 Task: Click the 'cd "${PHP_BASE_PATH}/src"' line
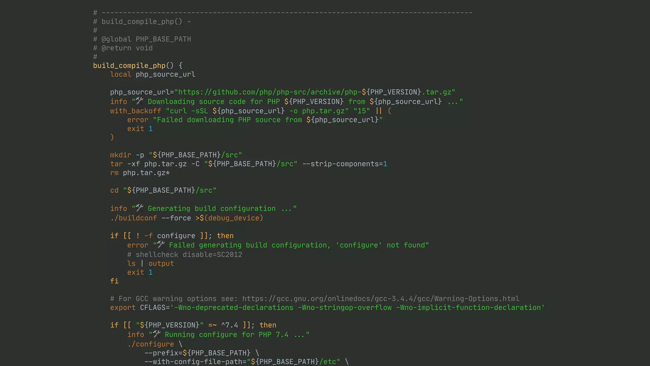(163, 190)
